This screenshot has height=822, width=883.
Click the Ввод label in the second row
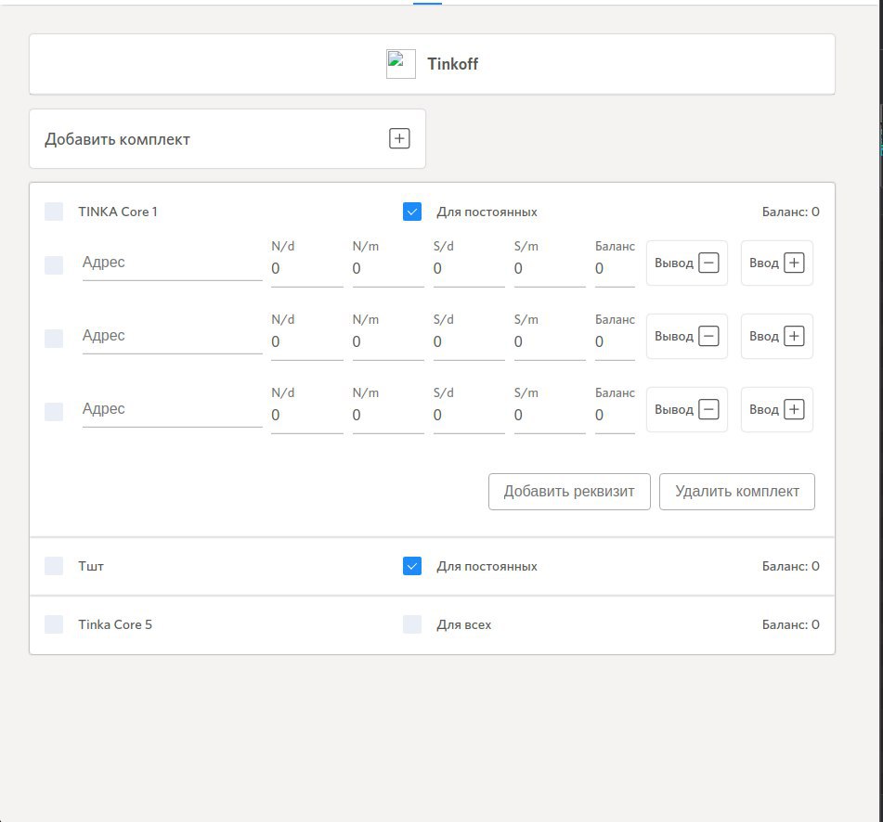[x=763, y=336]
